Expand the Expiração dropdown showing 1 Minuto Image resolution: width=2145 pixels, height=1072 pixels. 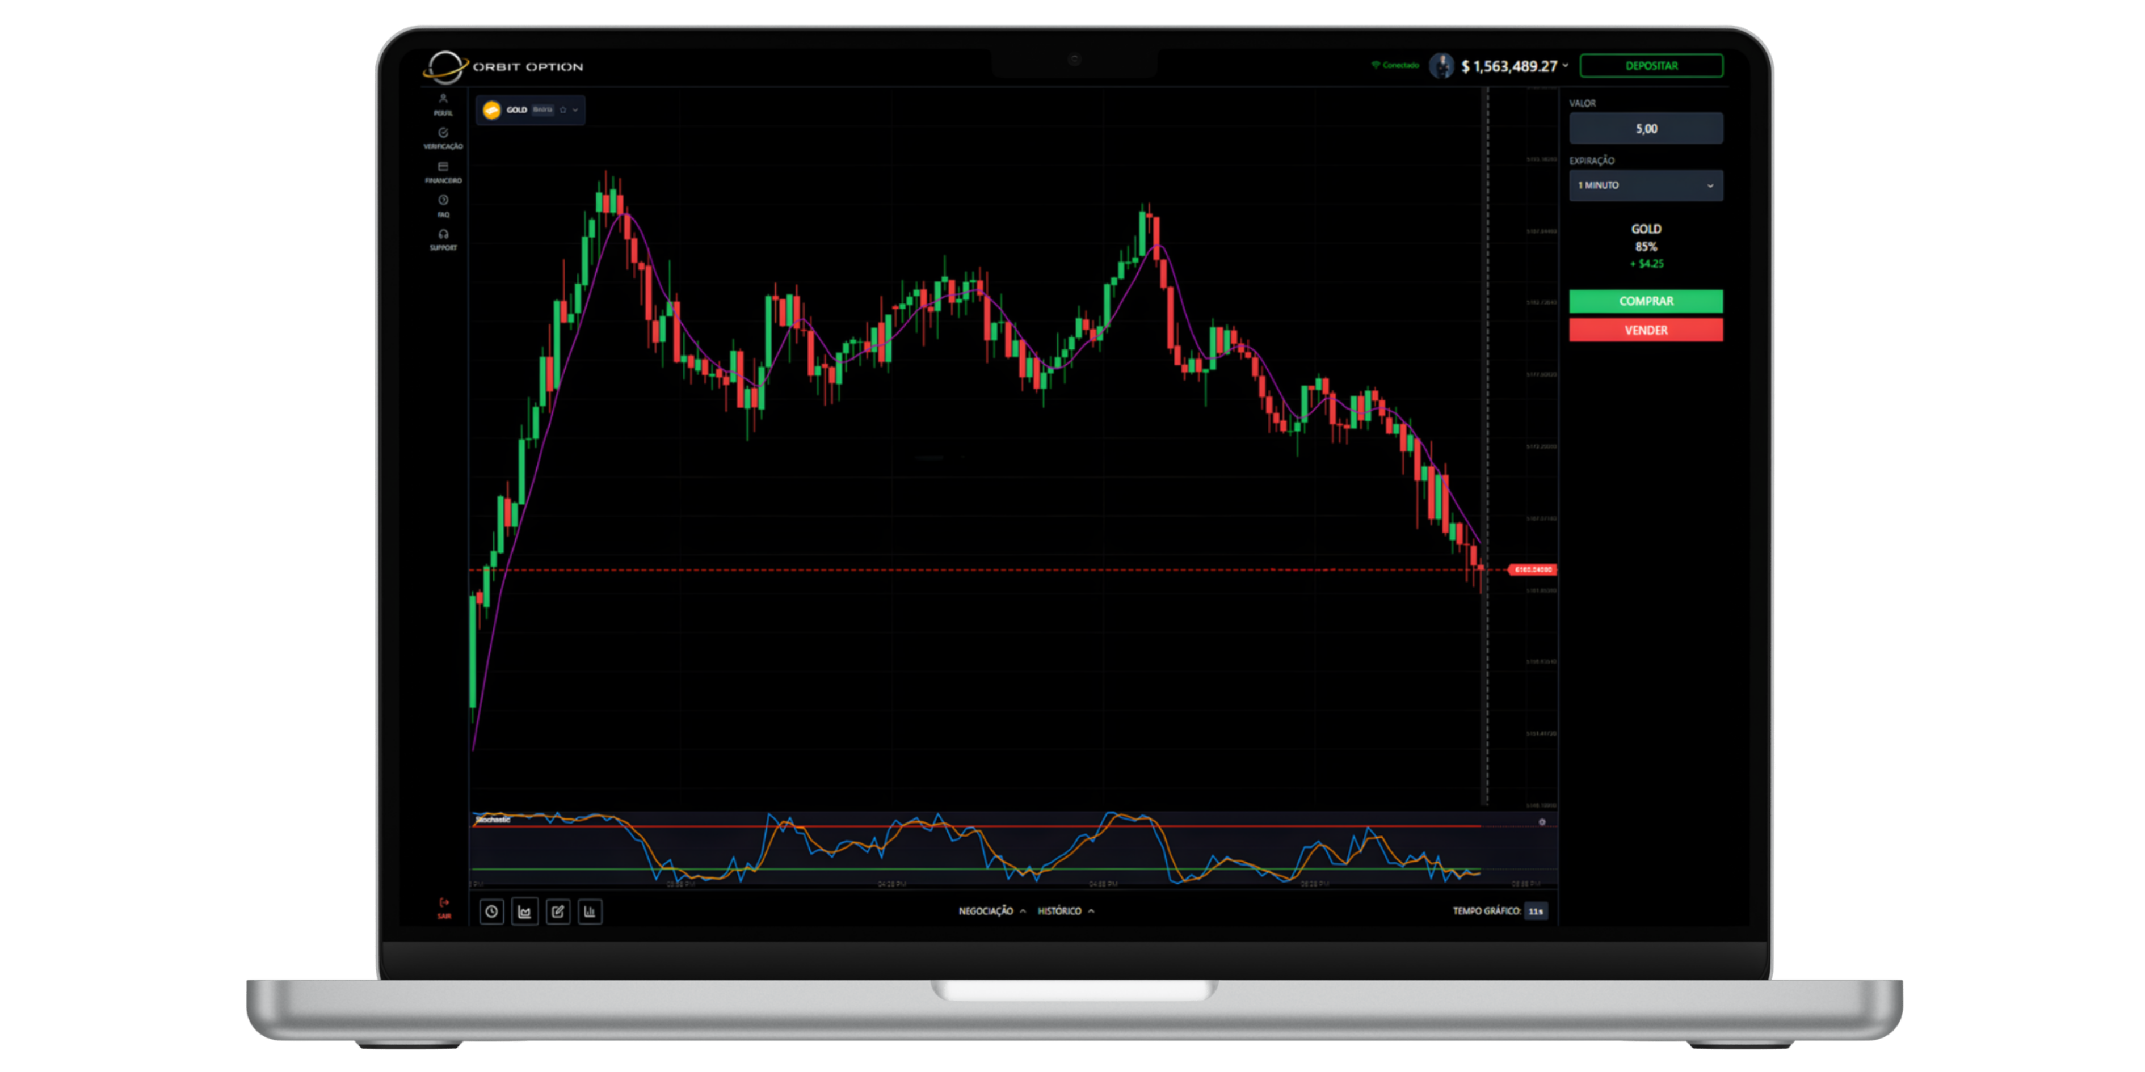pyautogui.click(x=1646, y=185)
